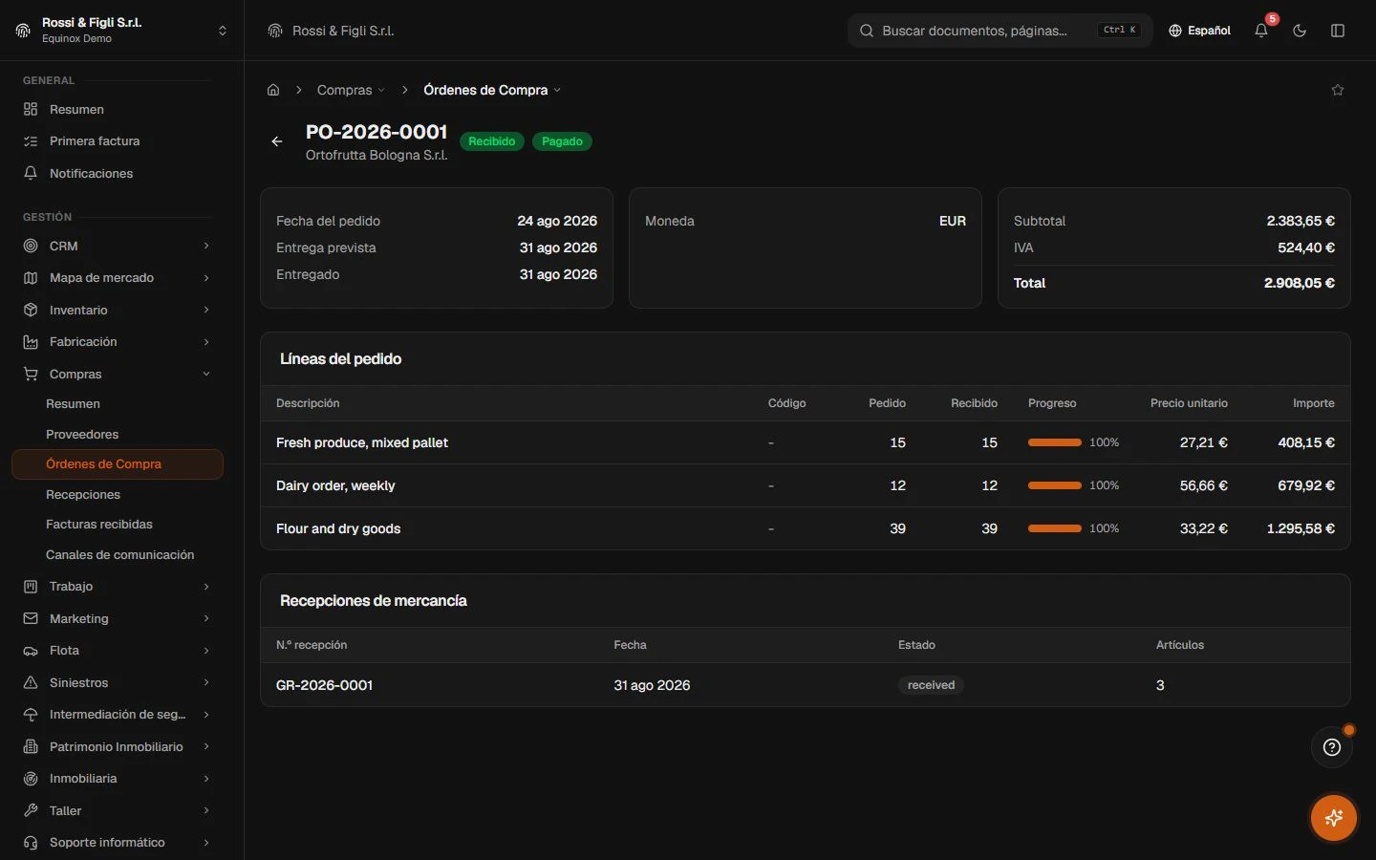Toggle dark mode moon icon

1300,31
